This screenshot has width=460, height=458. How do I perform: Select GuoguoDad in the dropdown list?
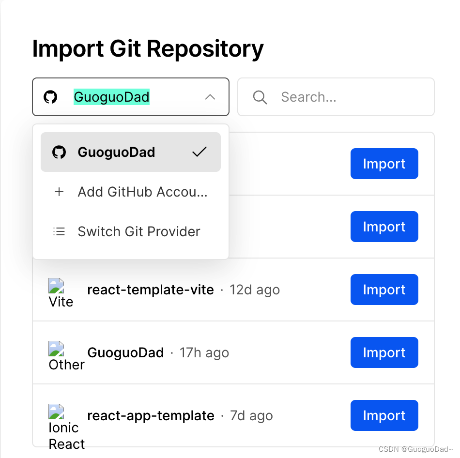[x=131, y=152]
